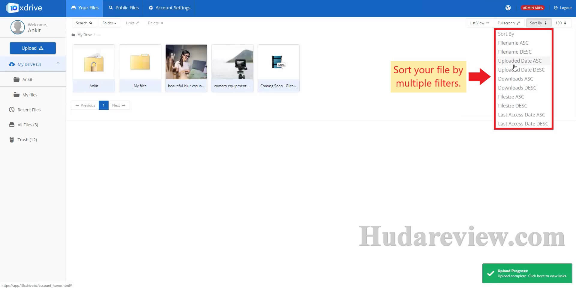The width and height of the screenshot is (576, 288).
Task: Click the Search toolbar button
Action: 84,23
